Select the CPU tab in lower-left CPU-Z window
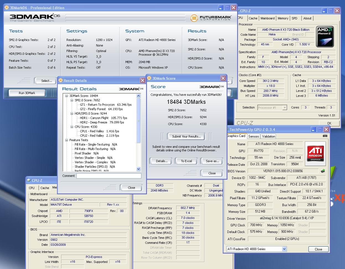 coord(32,188)
